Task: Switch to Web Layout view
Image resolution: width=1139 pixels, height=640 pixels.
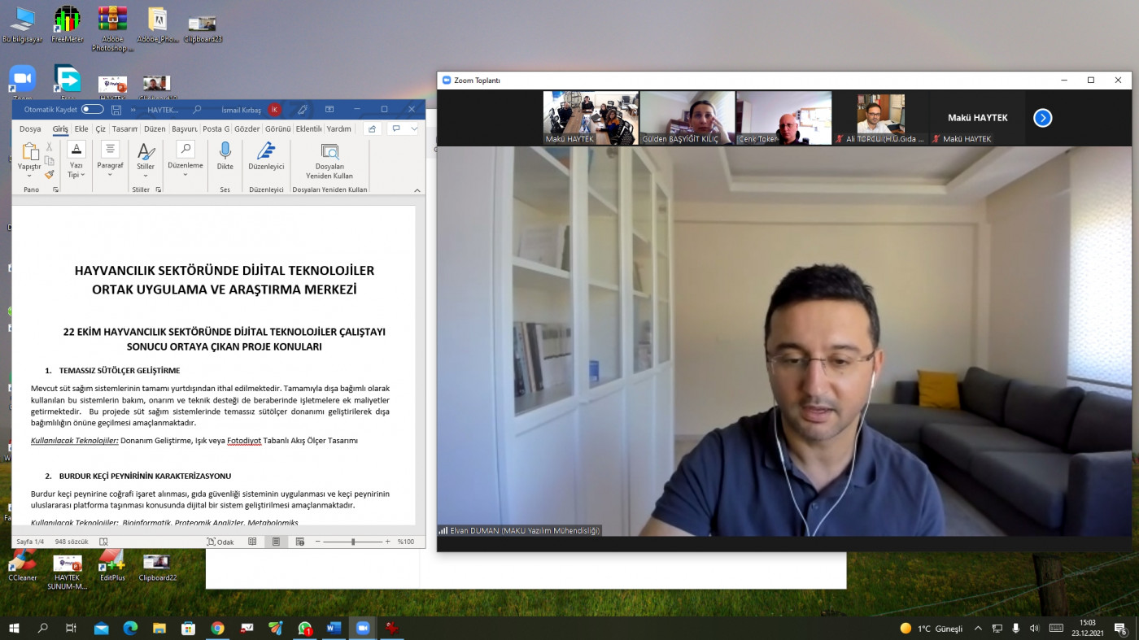Action: tap(300, 542)
